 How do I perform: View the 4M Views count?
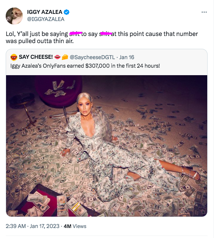click(x=75, y=226)
